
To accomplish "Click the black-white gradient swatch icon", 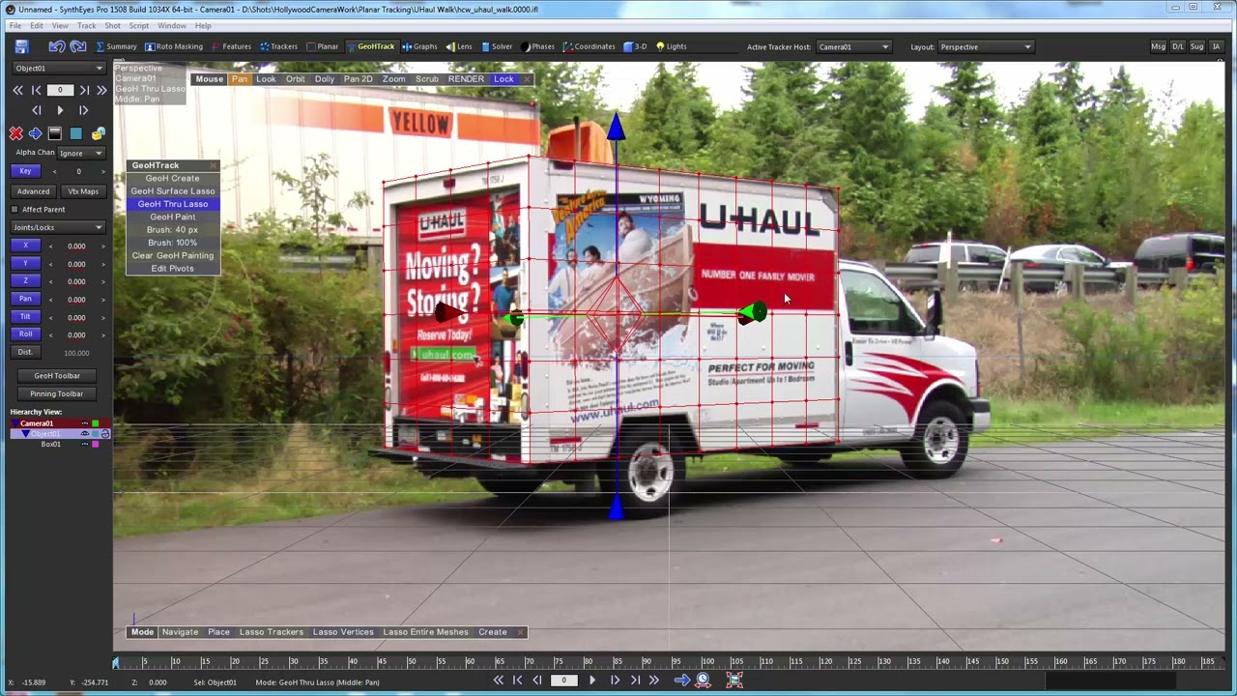I will pyautogui.click(x=55, y=133).
